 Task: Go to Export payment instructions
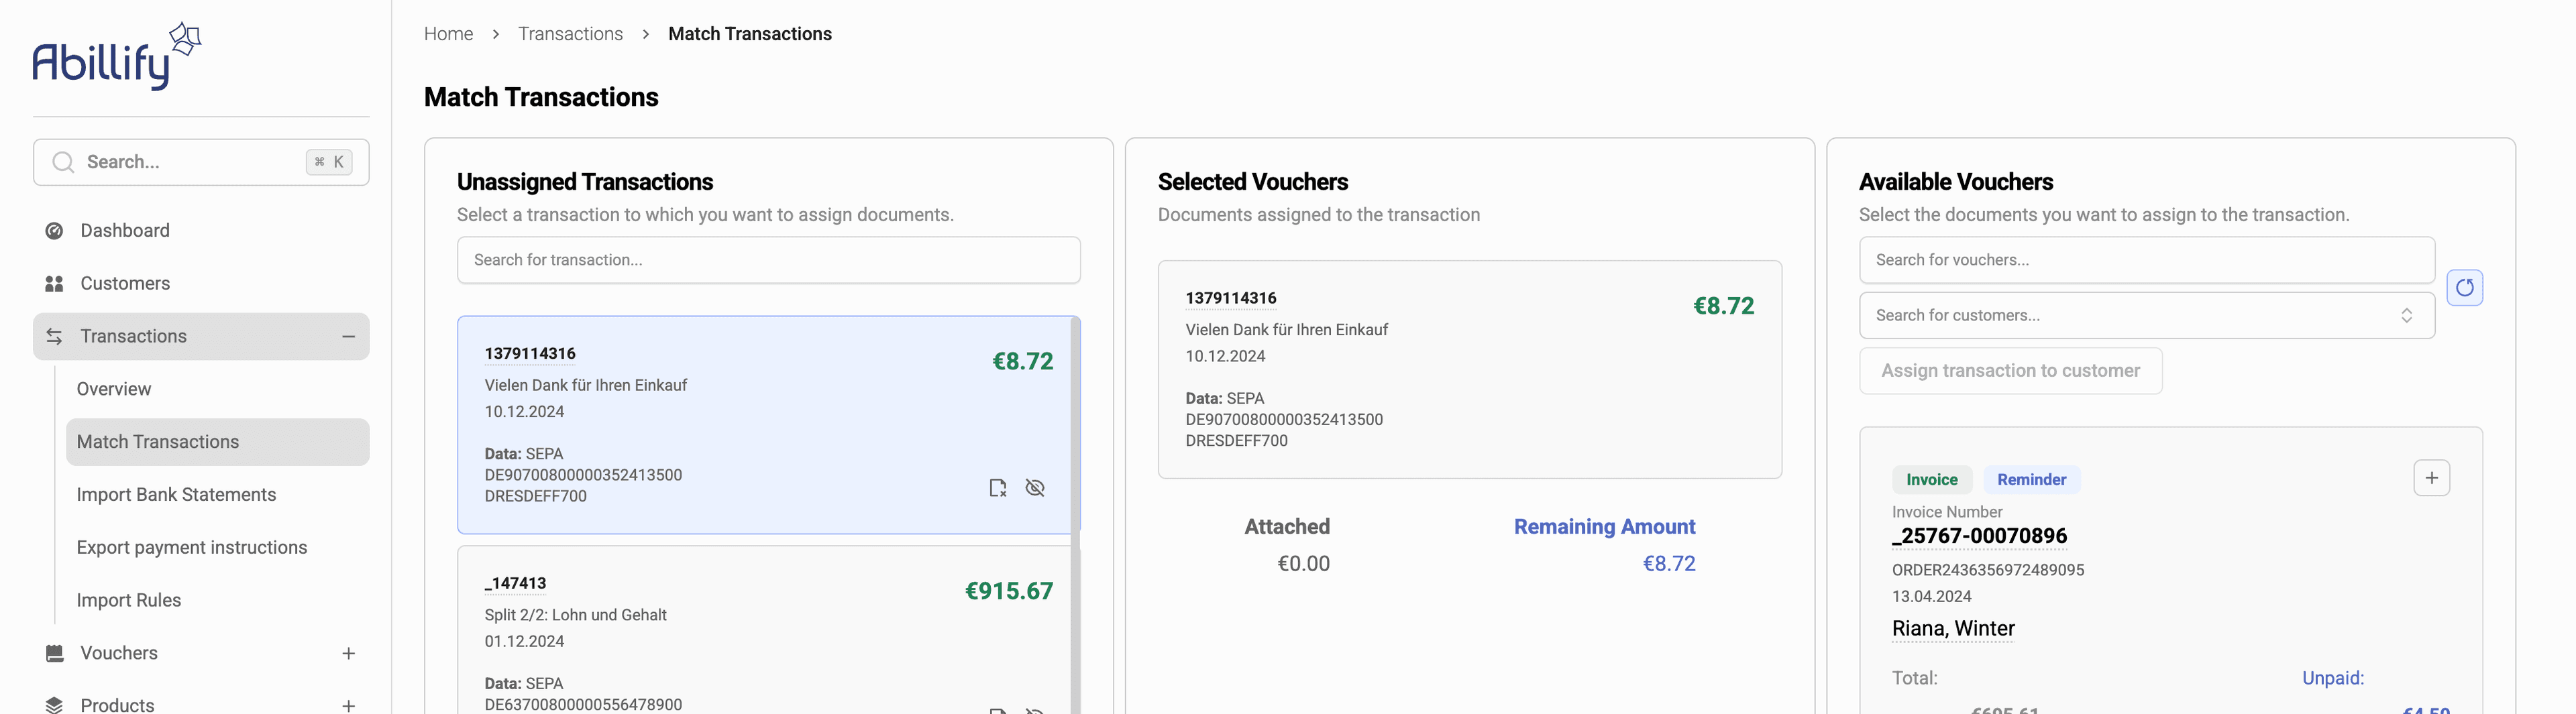tap(192, 548)
